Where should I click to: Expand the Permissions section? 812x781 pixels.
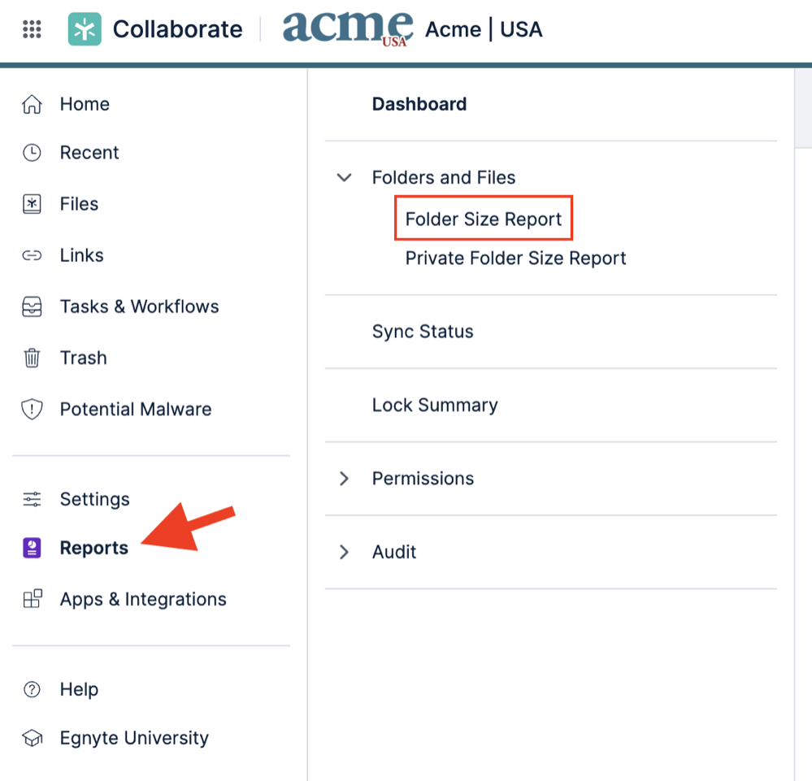(345, 479)
